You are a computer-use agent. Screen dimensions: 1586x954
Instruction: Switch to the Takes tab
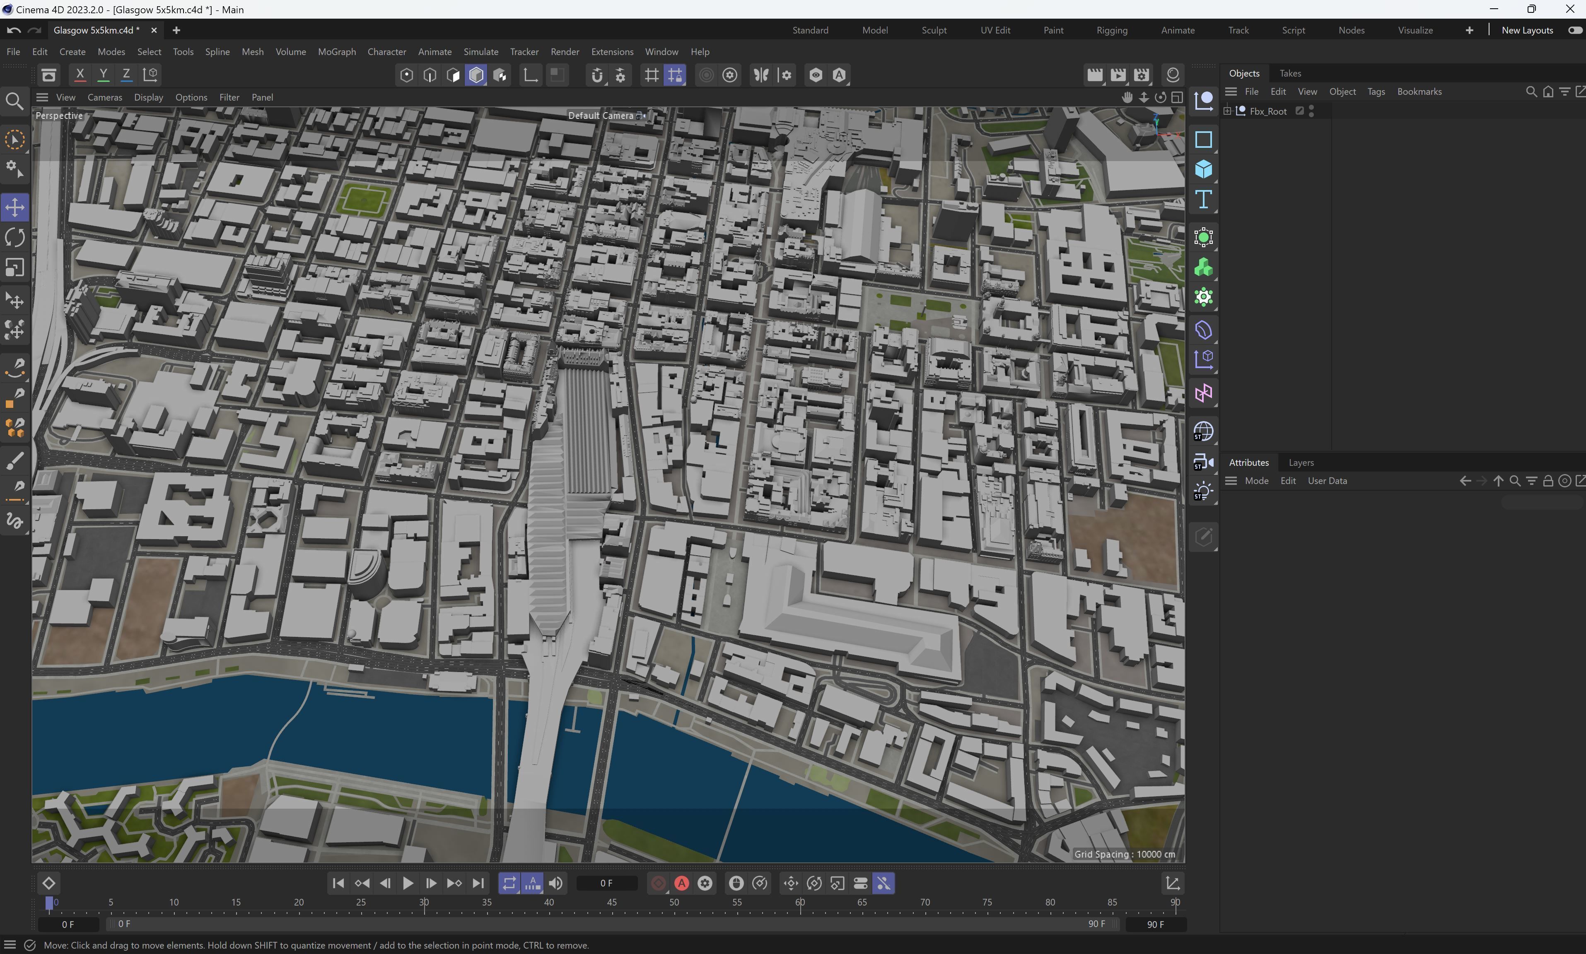coord(1289,73)
